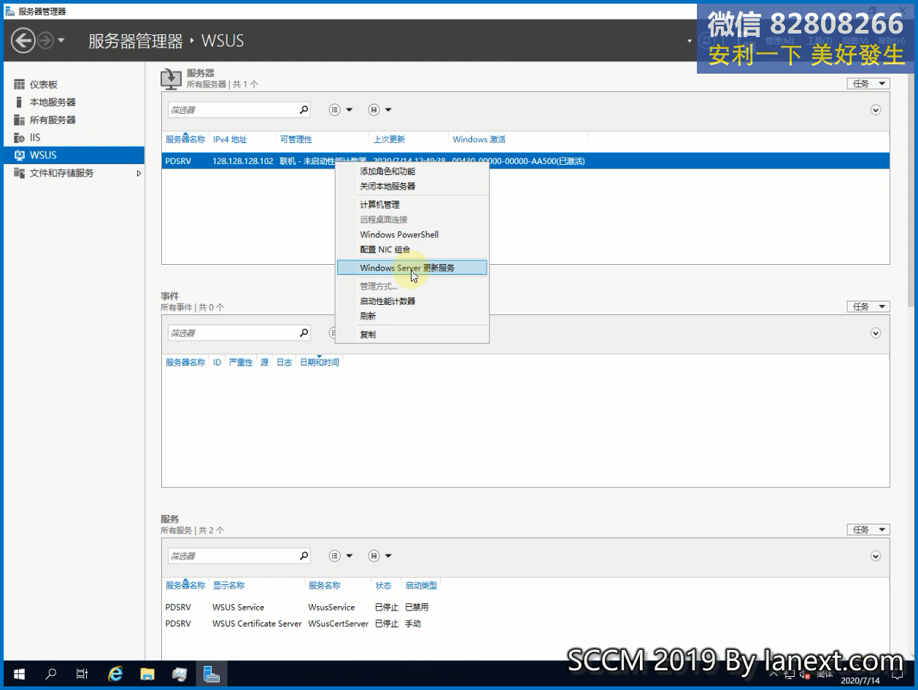Sort events by the ID column
This screenshot has height=690, width=918.
[x=217, y=363]
